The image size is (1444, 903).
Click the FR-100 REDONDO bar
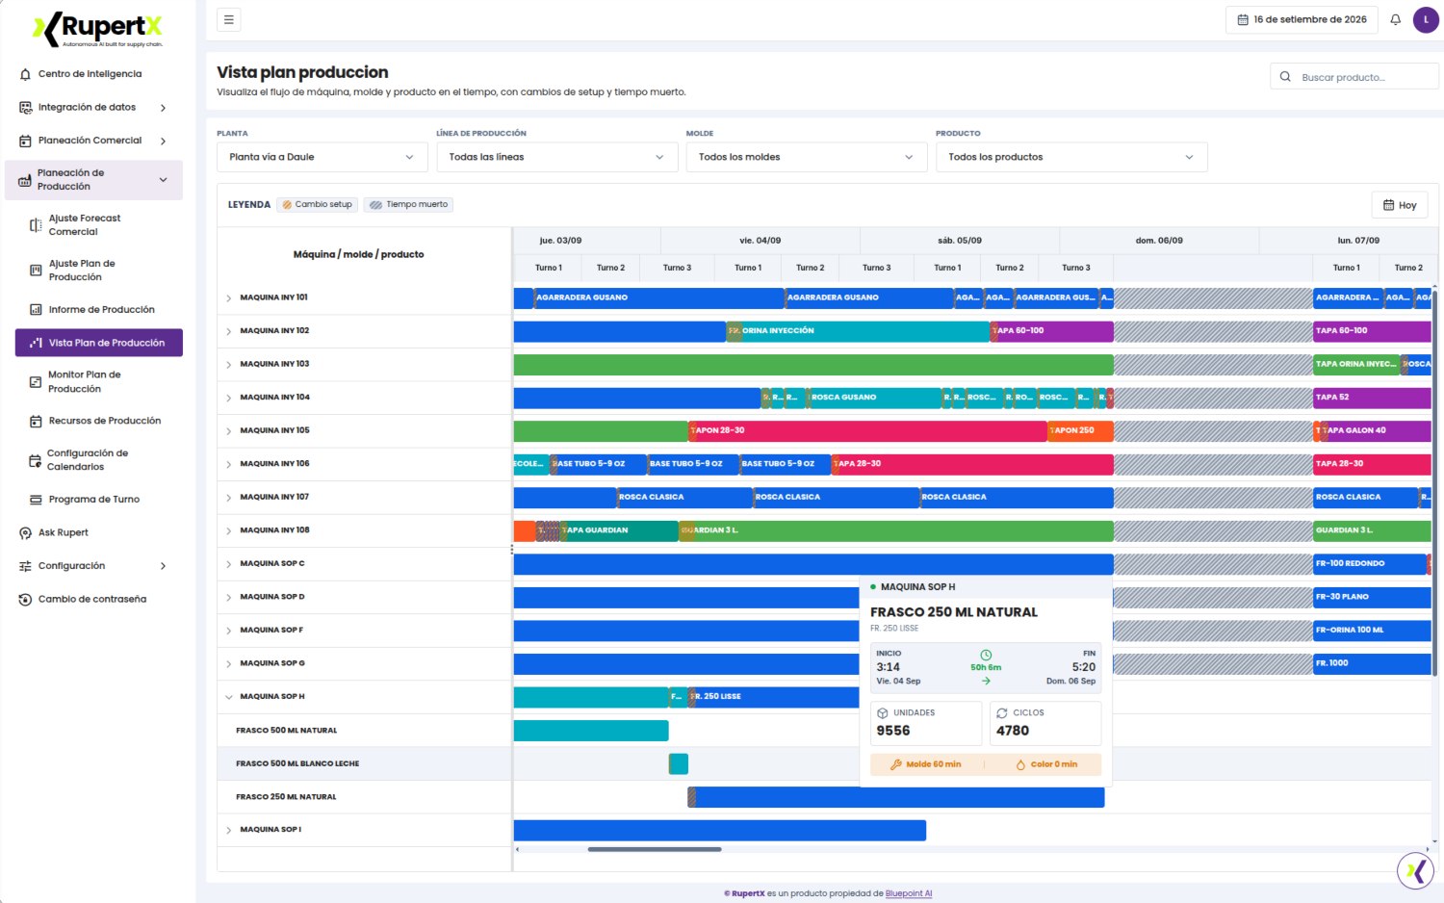[1370, 564]
